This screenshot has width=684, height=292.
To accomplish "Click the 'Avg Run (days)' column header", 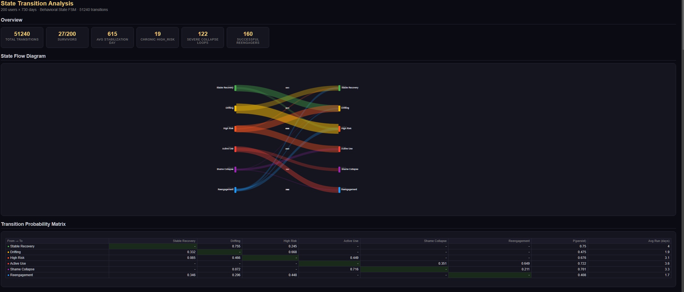I will tap(629, 241).
